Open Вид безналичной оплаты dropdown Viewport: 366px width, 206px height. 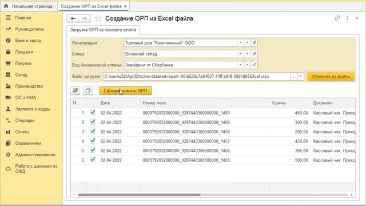coord(240,65)
